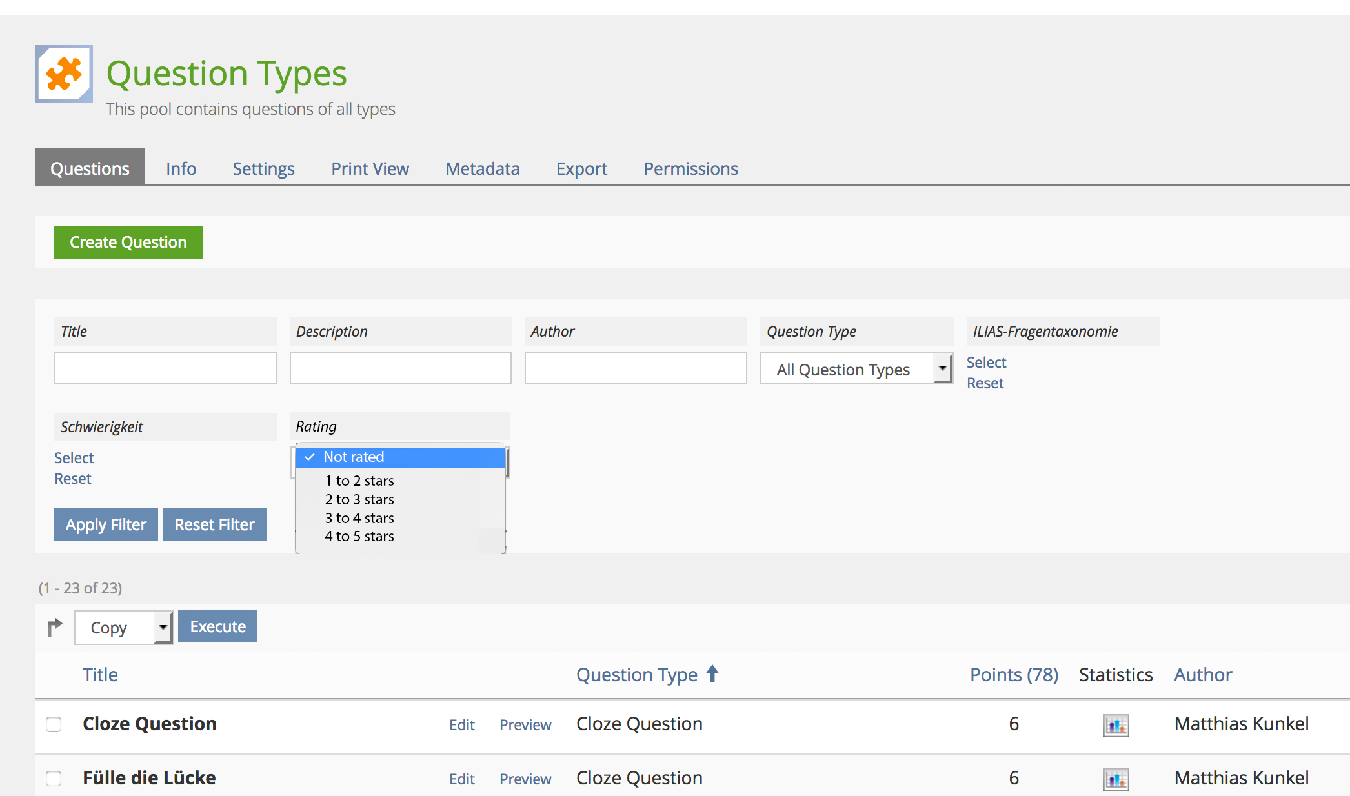Click the multi-action arrow icon beside Copy

point(55,627)
